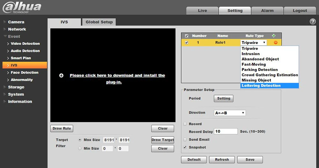This screenshot has height=168, width=319.
Task: Add a new rule with the green plus icon
Action: click(x=274, y=36)
